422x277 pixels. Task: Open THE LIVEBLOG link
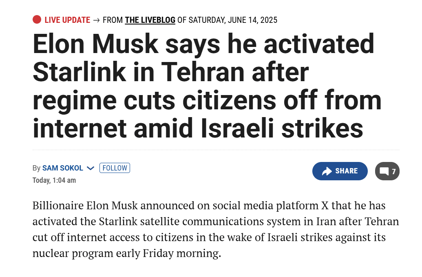150,20
